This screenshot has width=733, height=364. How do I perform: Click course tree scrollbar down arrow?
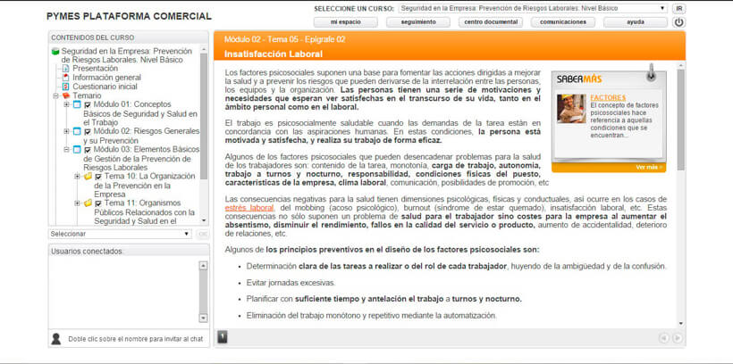(x=204, y=220)
